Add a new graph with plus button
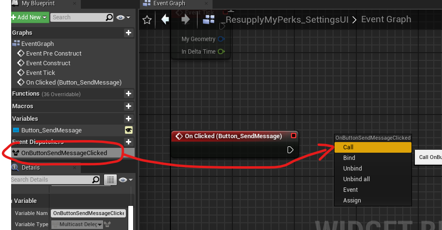Screen dimensions: 442x230 click(128, 33)
